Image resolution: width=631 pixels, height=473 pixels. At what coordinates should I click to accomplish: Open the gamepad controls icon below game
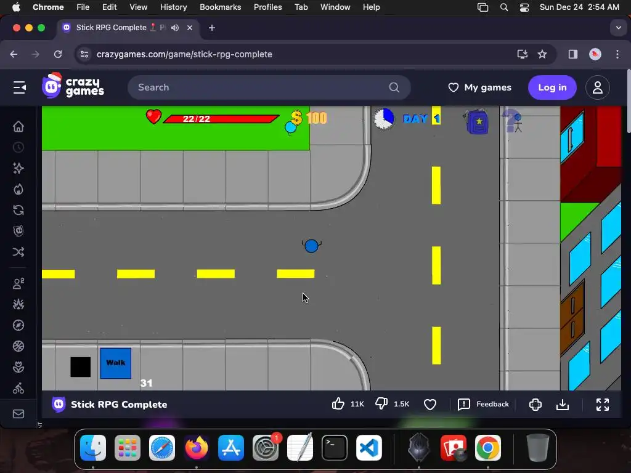[x=535, y=404]
